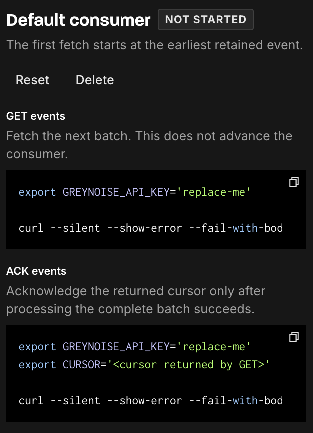Click GREYNOISE_API_KEY variable in GET events block
This screenshot has width=313, height=433.
pyautogui.click(x=116, y=192)
